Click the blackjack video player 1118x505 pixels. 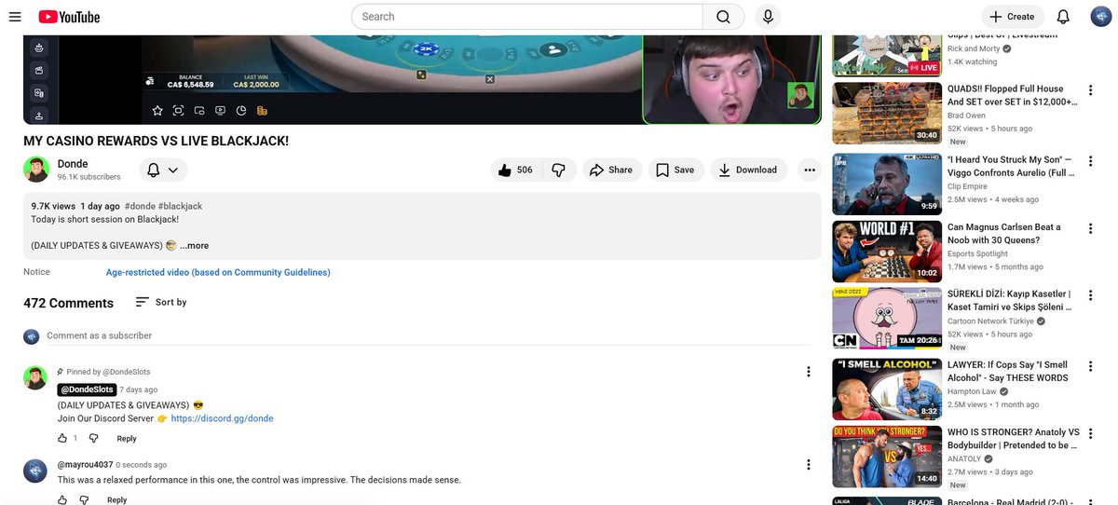(x=422, y=80)
